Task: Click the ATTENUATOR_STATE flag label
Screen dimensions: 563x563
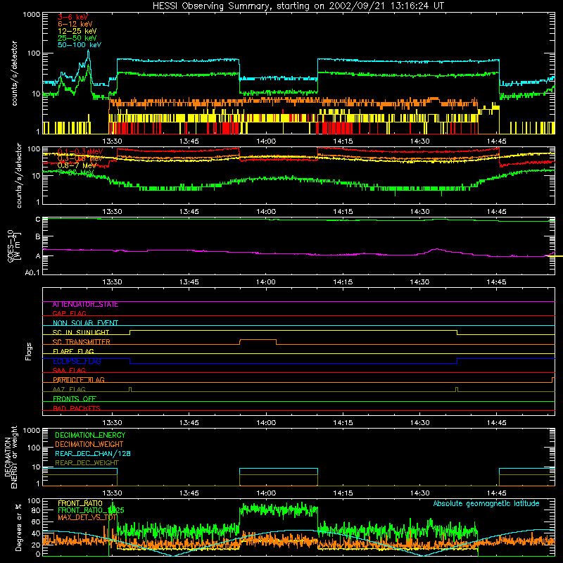Action: [x=85, y=305]
